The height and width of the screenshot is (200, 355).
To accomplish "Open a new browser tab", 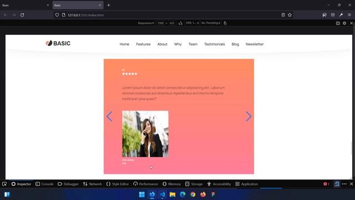I will coord(109,5).
